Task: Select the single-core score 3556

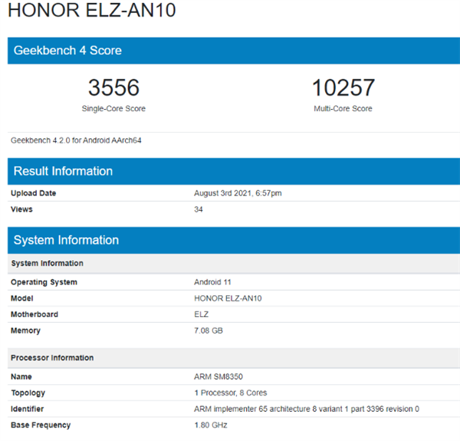Action: 113,87
